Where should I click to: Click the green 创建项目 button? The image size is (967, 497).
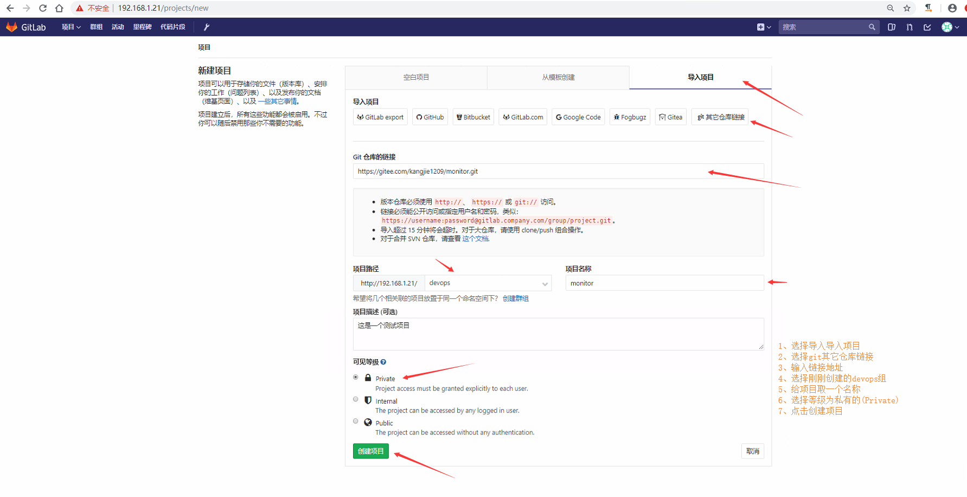[x=371, y=451]
